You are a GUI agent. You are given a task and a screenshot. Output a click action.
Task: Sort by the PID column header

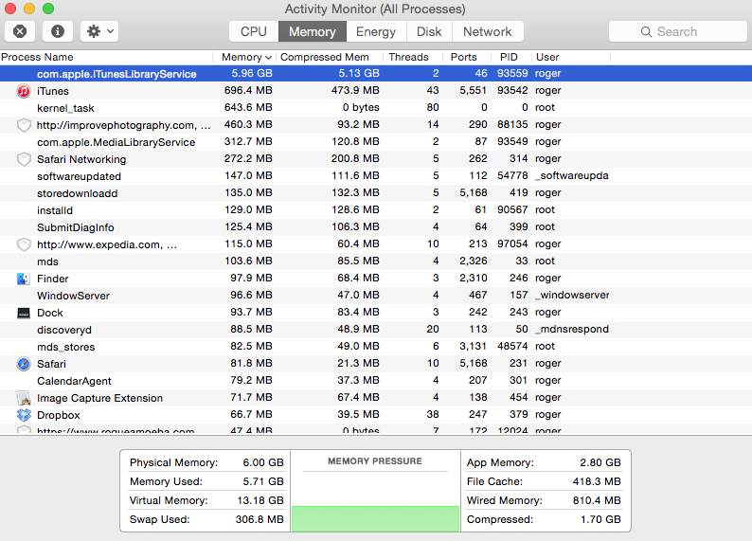[x=510, y=57]
